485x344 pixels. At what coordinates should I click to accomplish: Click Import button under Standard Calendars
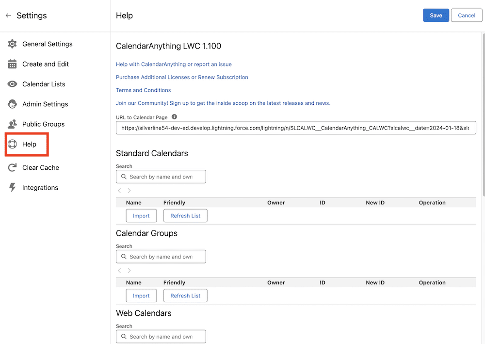(141, 216)
